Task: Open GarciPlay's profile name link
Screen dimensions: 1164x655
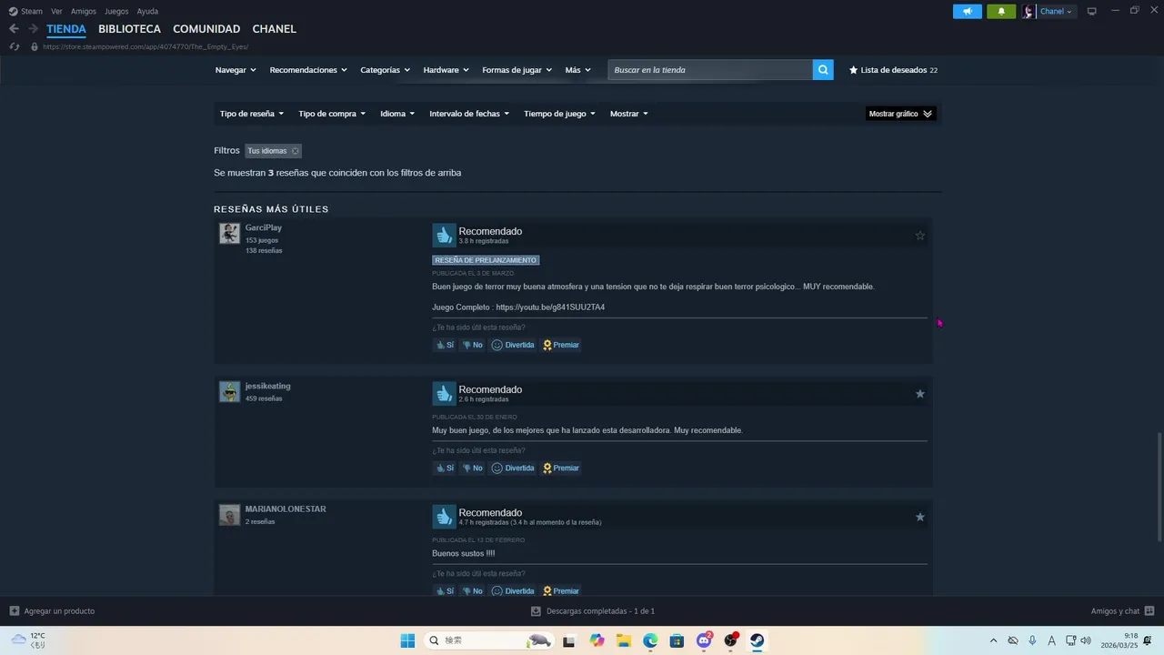Action: pos(264,227)
